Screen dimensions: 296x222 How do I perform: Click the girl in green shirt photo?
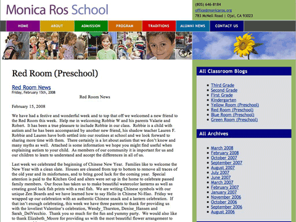tap(102, 46)
